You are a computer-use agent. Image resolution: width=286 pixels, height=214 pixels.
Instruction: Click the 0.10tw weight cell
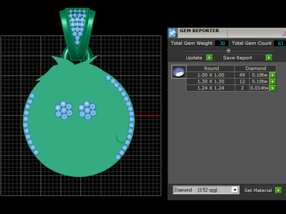259,81
